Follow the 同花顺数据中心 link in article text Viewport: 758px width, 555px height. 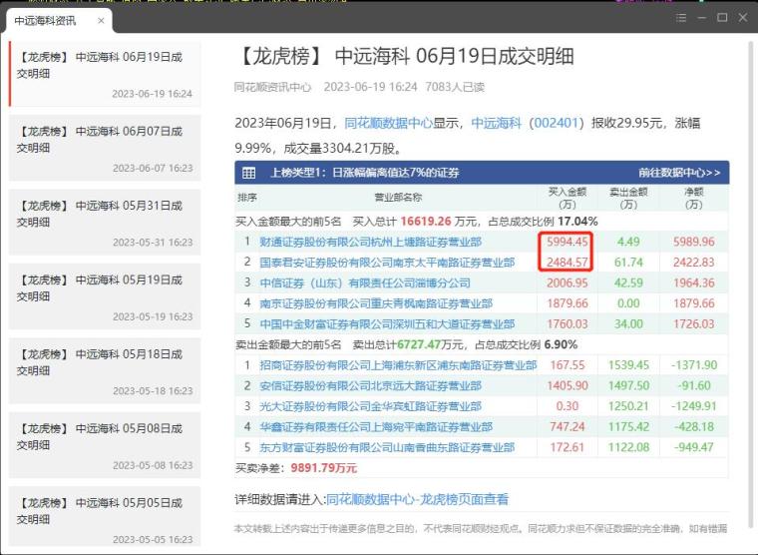388,123
